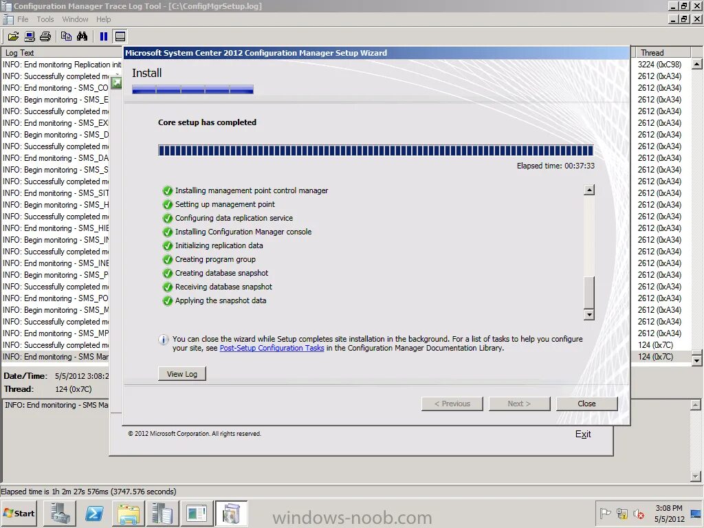Click green check beside Installing Configuration Manager console
Viewport: 704px width, 528px height.
pos(168,232)
